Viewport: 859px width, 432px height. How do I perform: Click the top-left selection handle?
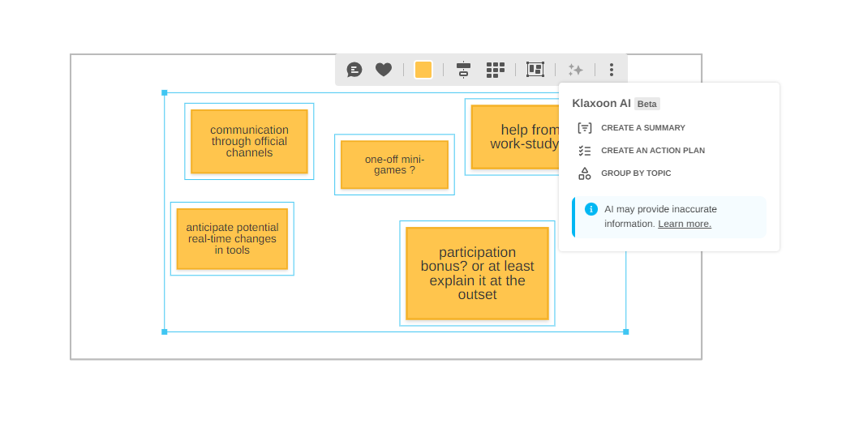point(165,93)
